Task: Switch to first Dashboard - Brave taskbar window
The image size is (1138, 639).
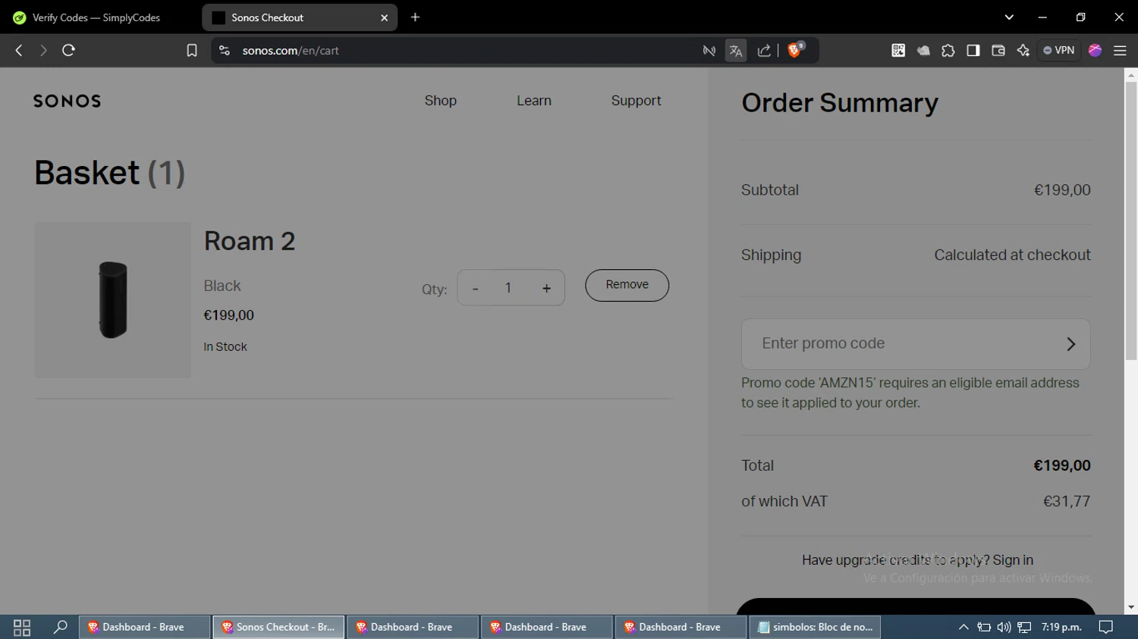Action: click(144, 627)
